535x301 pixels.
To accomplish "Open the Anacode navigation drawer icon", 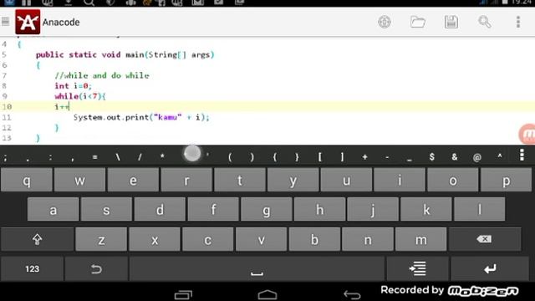I will 6,22.
